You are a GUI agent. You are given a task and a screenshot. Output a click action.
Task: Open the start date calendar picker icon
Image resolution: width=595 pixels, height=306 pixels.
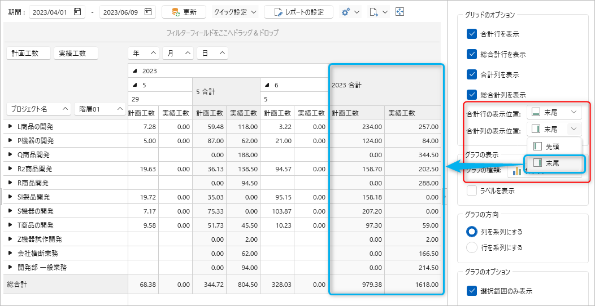pyautogui.click(x=77, y=12)
